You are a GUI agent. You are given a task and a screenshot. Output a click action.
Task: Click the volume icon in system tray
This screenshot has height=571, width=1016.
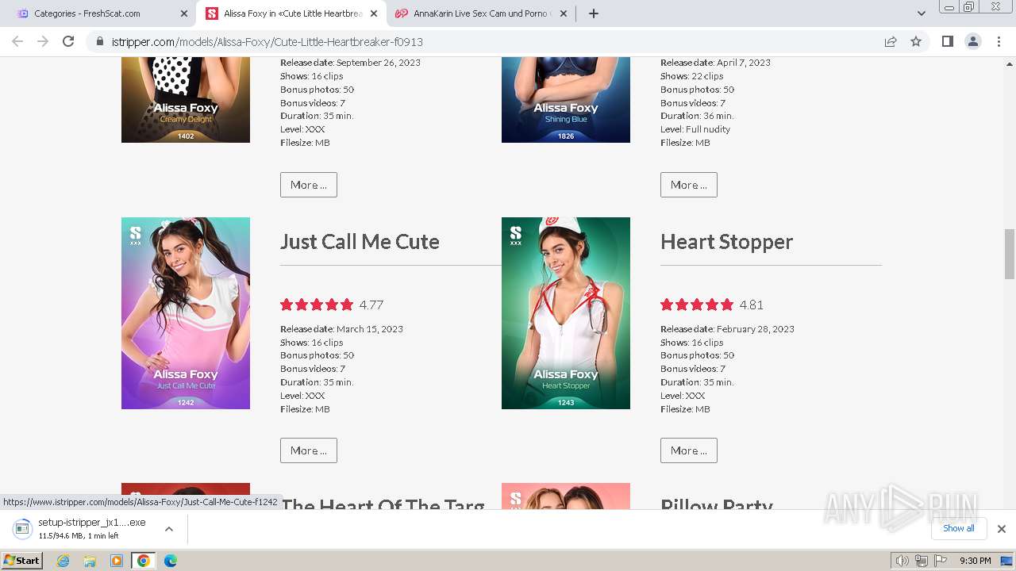pyautogui.click(x=902, y=561)
